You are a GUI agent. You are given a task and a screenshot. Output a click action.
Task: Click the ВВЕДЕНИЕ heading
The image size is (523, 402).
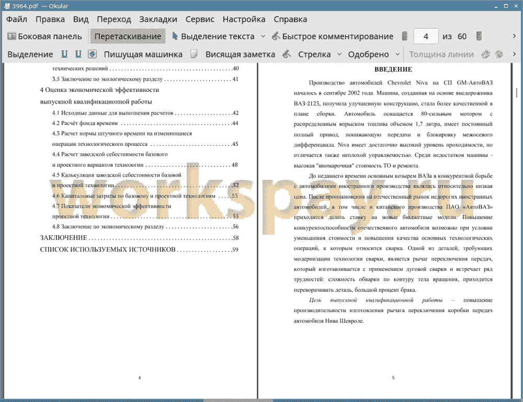tap(393, 70)
